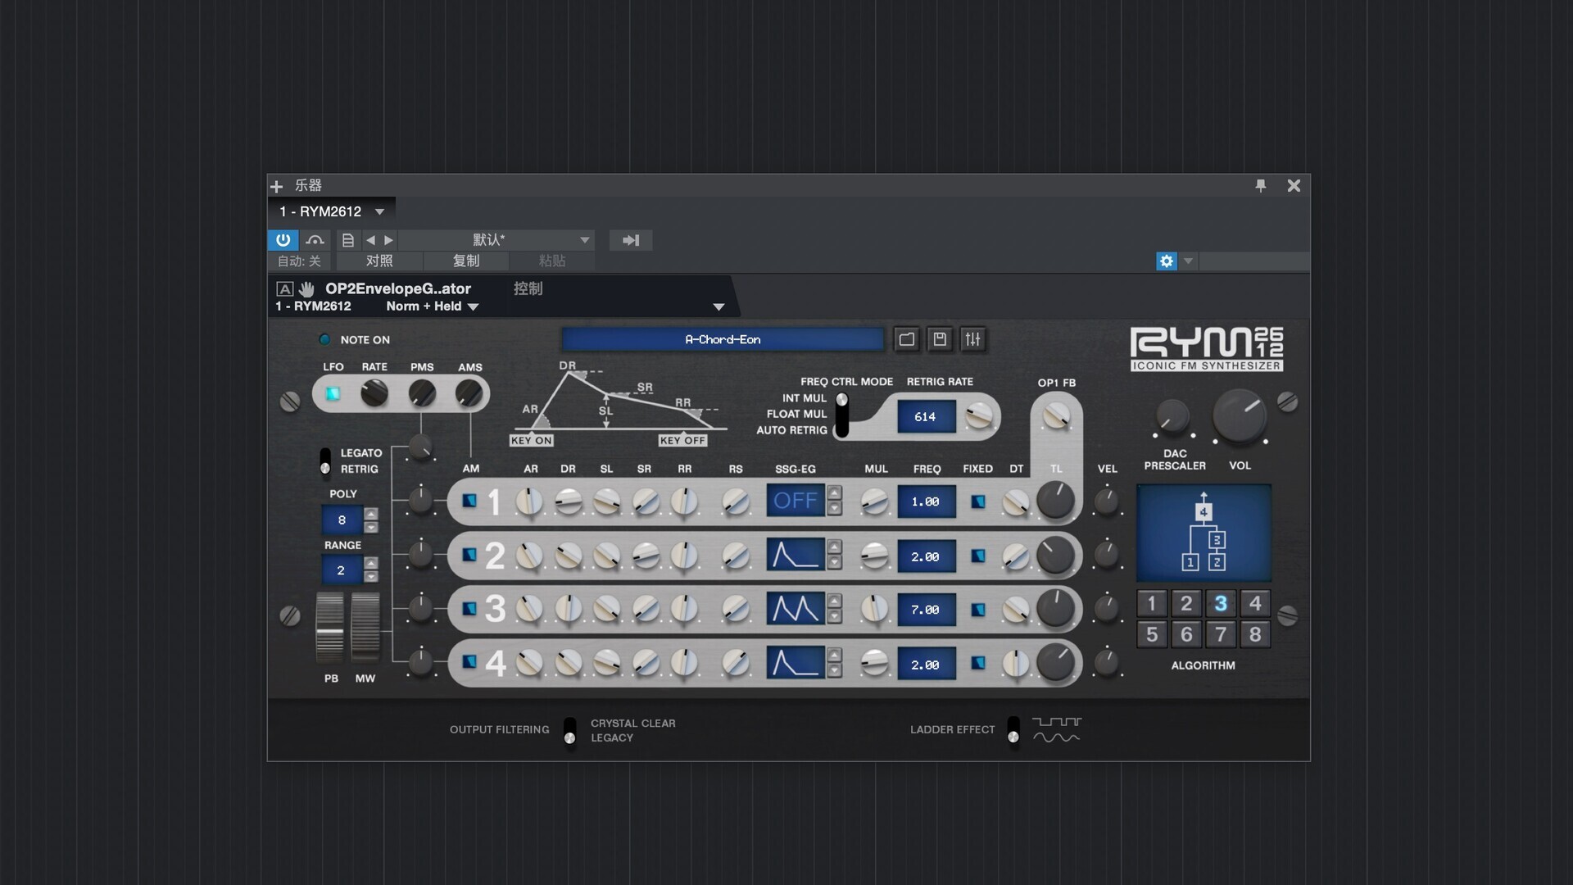Open the mixer settings sliders icon
1573x885 pixels.
tap(972, 339)
